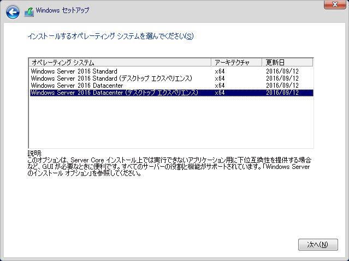The width and height of the screenshot is (349, 261).
Task: Close the Windows Setup window
Action: coord(335,4)
